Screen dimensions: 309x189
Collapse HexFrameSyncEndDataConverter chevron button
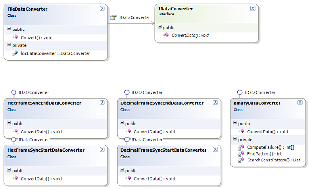point(102,102)
